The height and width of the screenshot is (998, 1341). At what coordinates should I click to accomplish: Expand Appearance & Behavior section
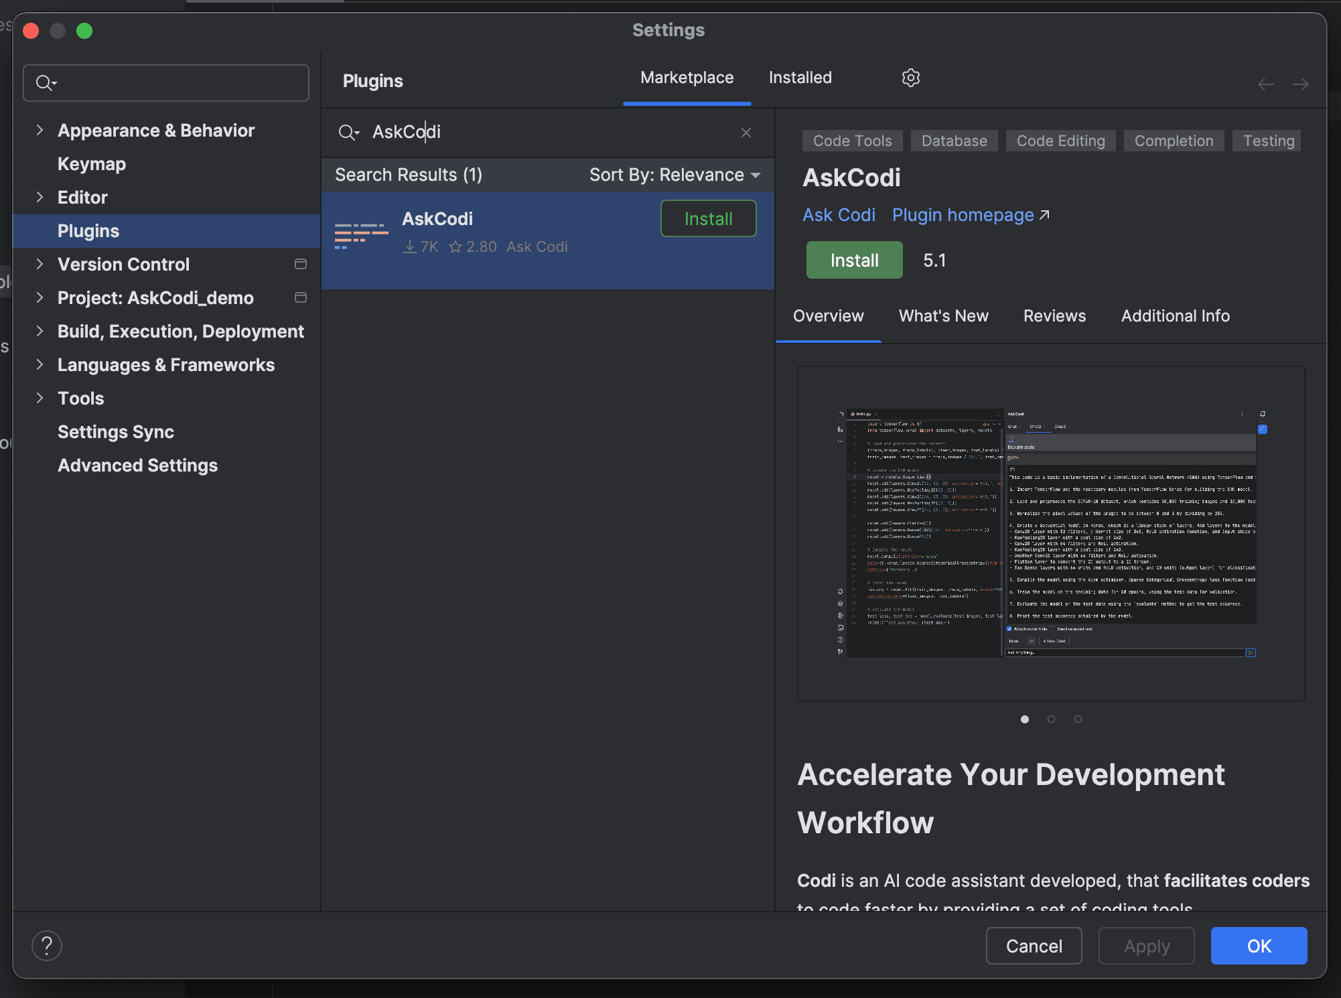40,130
